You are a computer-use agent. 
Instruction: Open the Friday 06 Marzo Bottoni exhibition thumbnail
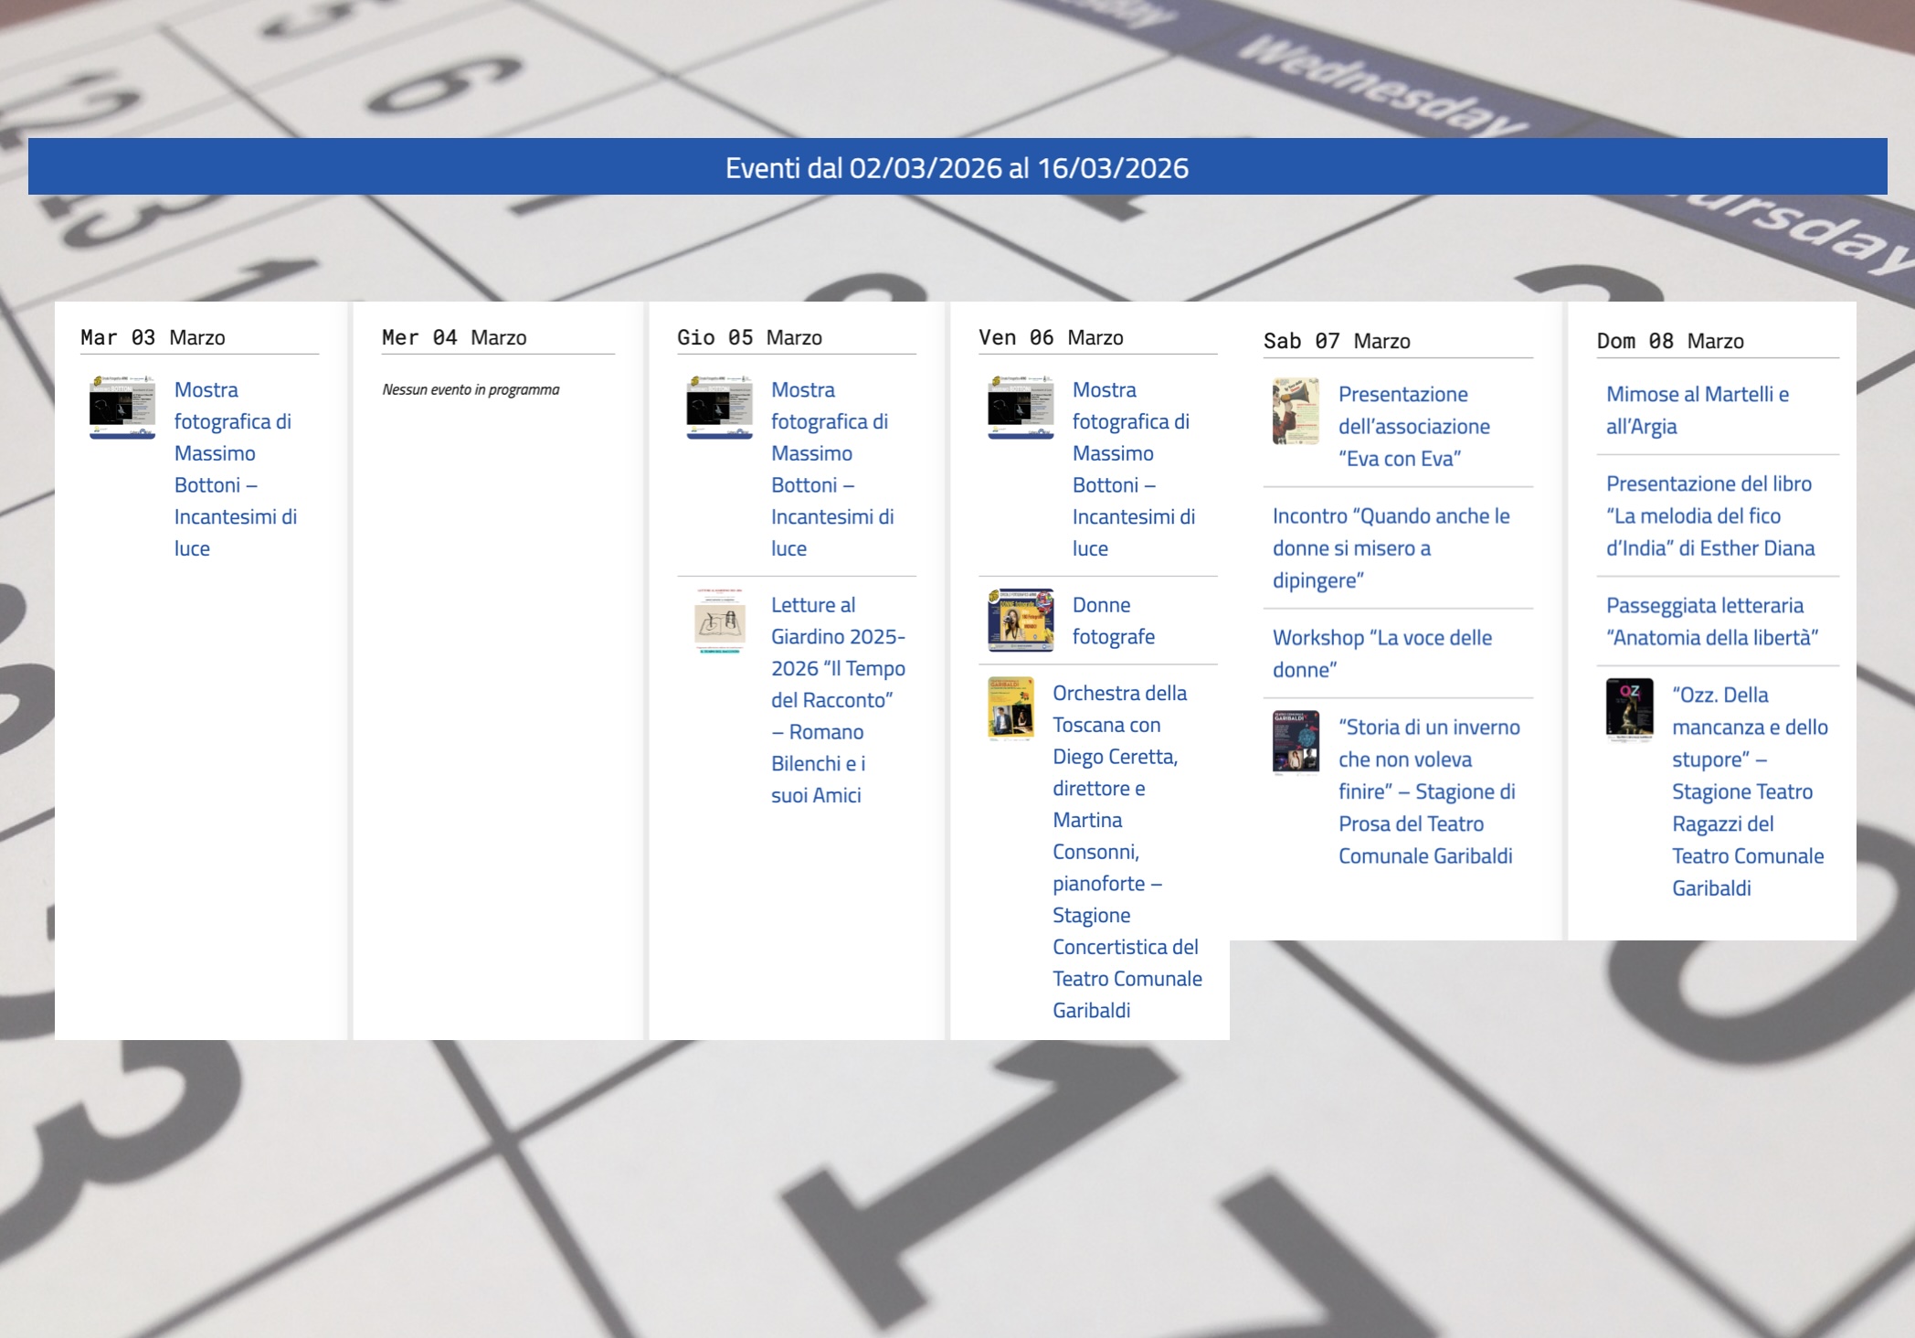click(1021, 408)
